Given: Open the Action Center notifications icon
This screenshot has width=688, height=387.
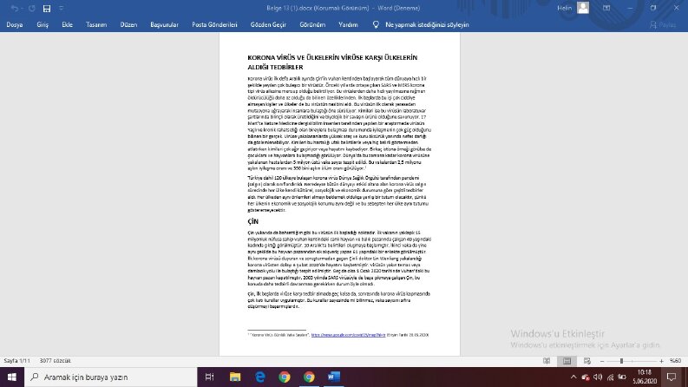Looking at the screenshot, I should coord(672,377).
